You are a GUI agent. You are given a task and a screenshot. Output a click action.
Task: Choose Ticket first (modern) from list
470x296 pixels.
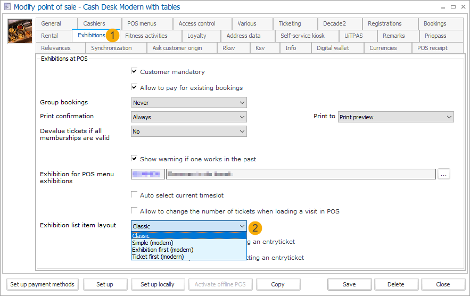158,257
